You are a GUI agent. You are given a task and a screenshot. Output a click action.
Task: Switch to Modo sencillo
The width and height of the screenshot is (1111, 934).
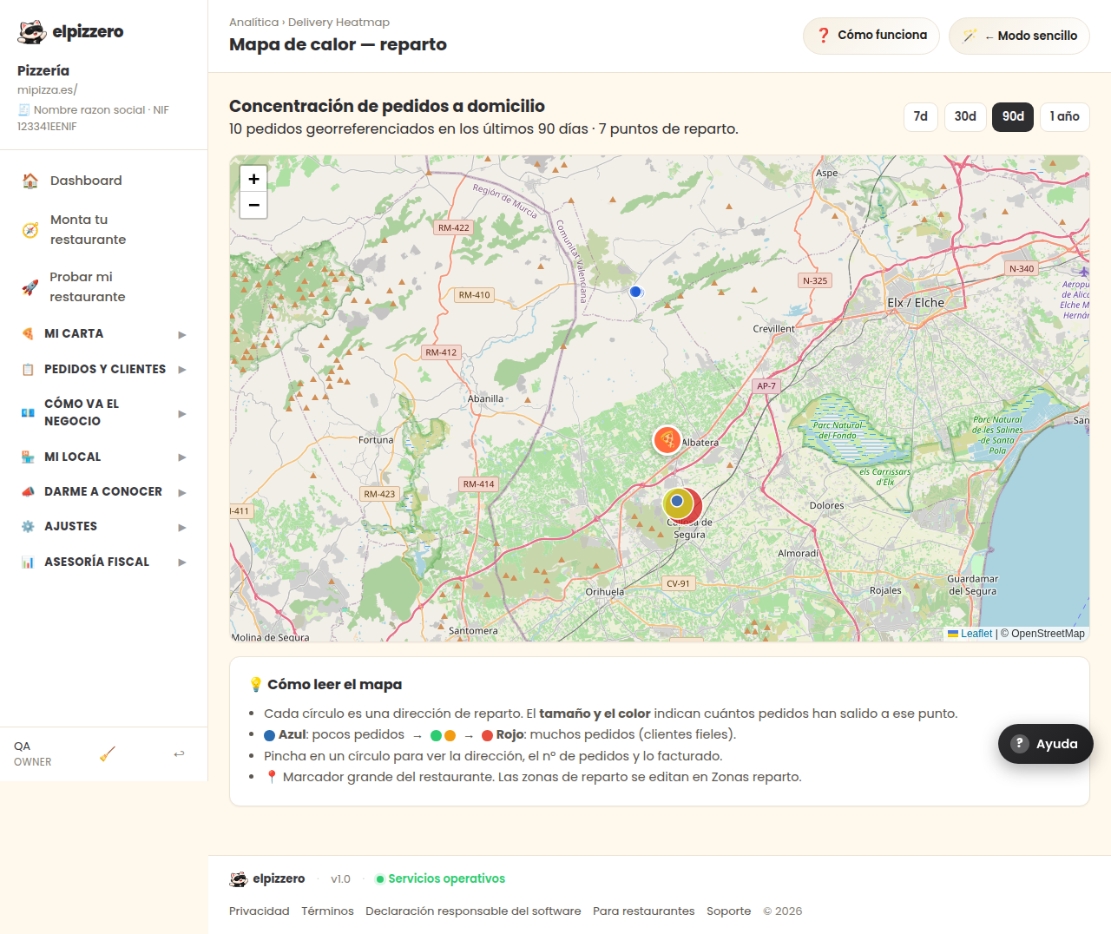click(x=1019, y=36)
